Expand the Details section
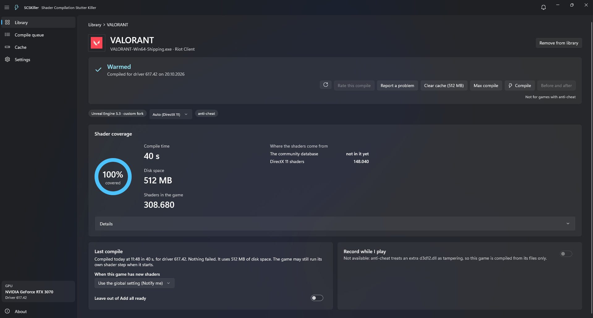The image size is (593, 318). pos(335,224)
